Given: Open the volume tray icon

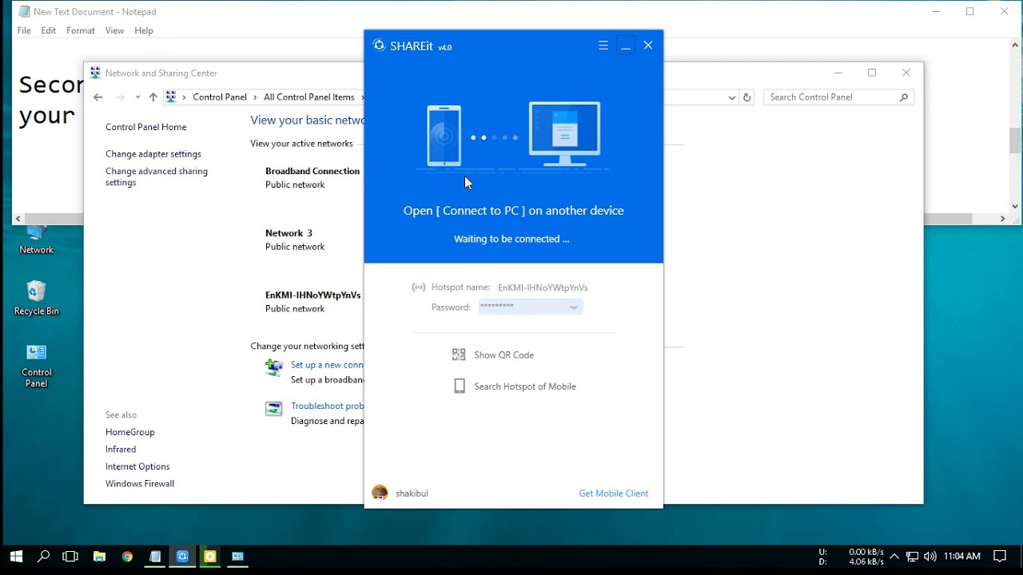Looking at the screenshot, I should click(x=929, y=557).
